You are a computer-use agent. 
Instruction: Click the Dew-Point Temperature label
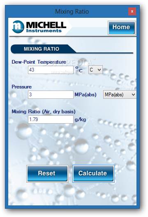(39, 62)
